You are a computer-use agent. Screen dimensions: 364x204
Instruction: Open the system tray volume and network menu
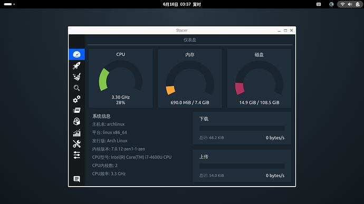pos(350,4)
